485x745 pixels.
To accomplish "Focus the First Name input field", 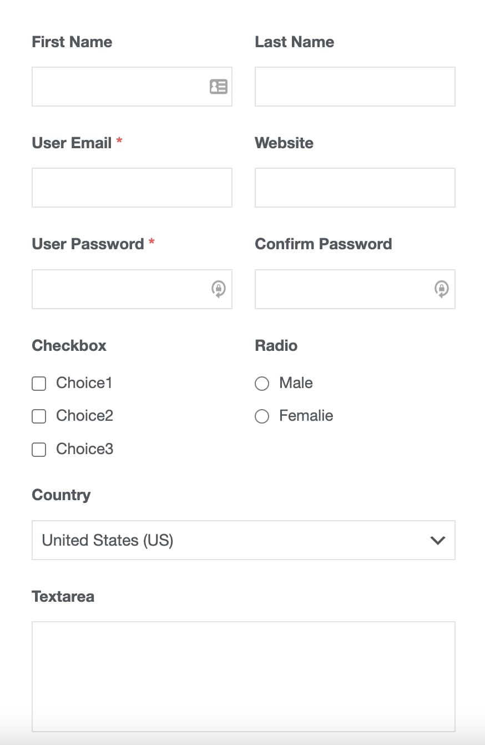I will [132, 87].
